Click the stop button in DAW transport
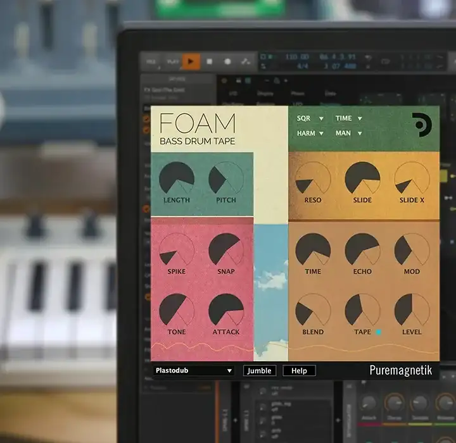Image resolution: width=456 pixels, height=443 pixels. coord(209,61)
